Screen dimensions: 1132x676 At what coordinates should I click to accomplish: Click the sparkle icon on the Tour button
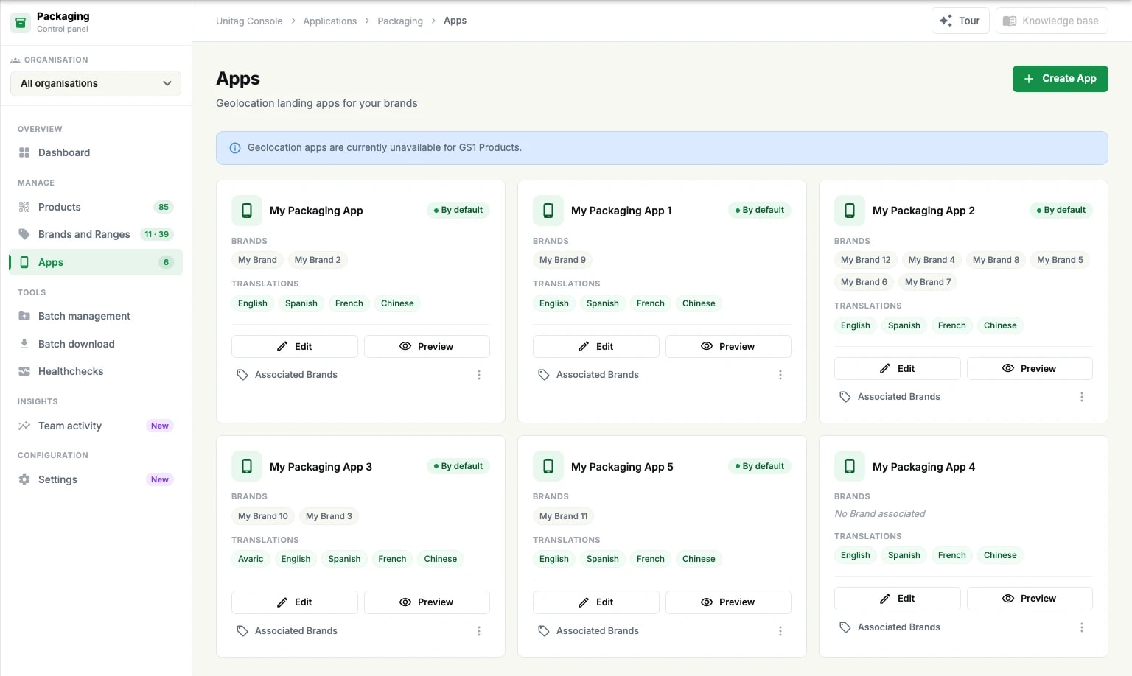pyautogui.click(x=946, y=21)
